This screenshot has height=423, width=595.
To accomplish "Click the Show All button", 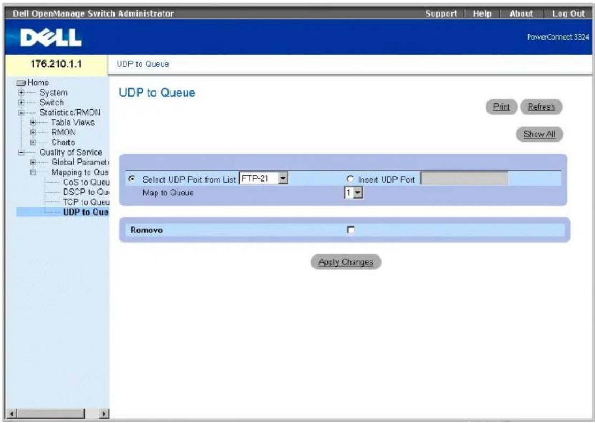I will click(539, 134).
